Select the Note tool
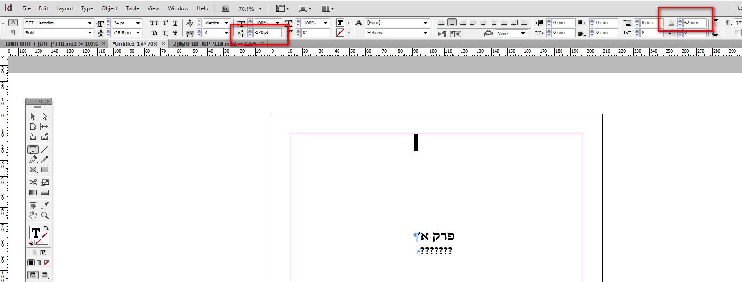742x282 pixels. [x=33, y=205]
